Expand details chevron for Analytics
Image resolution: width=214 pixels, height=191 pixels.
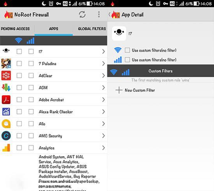pos(103,148)
